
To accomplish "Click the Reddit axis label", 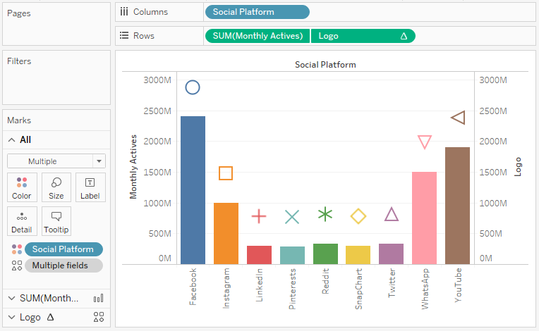I will pos(325,281).
